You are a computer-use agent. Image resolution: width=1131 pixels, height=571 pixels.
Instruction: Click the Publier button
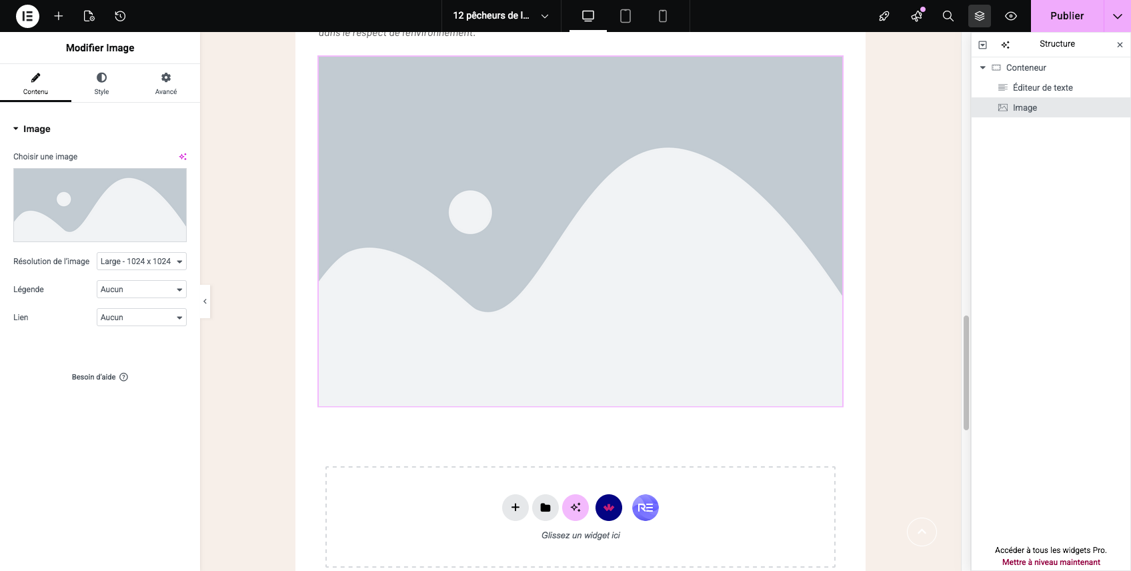tap(1066, 16)
